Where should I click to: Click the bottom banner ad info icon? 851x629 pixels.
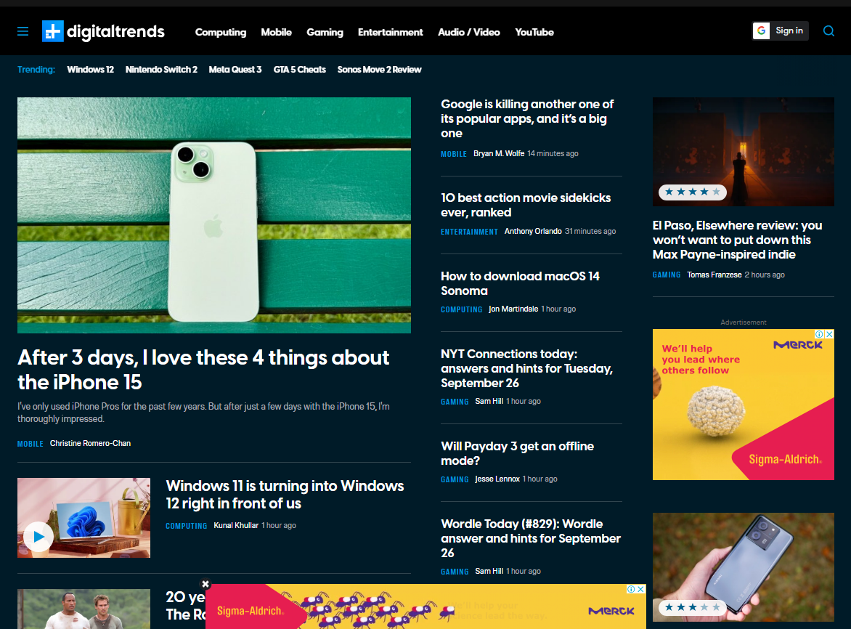631,589
